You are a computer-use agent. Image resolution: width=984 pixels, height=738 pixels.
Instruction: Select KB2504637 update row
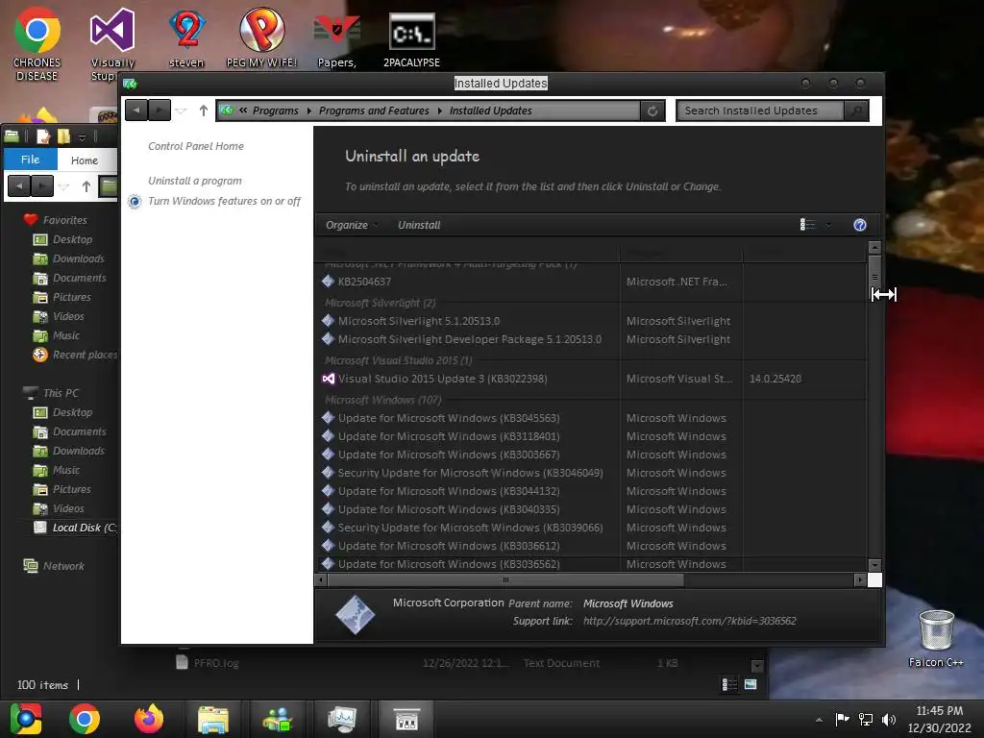point(591,282)
